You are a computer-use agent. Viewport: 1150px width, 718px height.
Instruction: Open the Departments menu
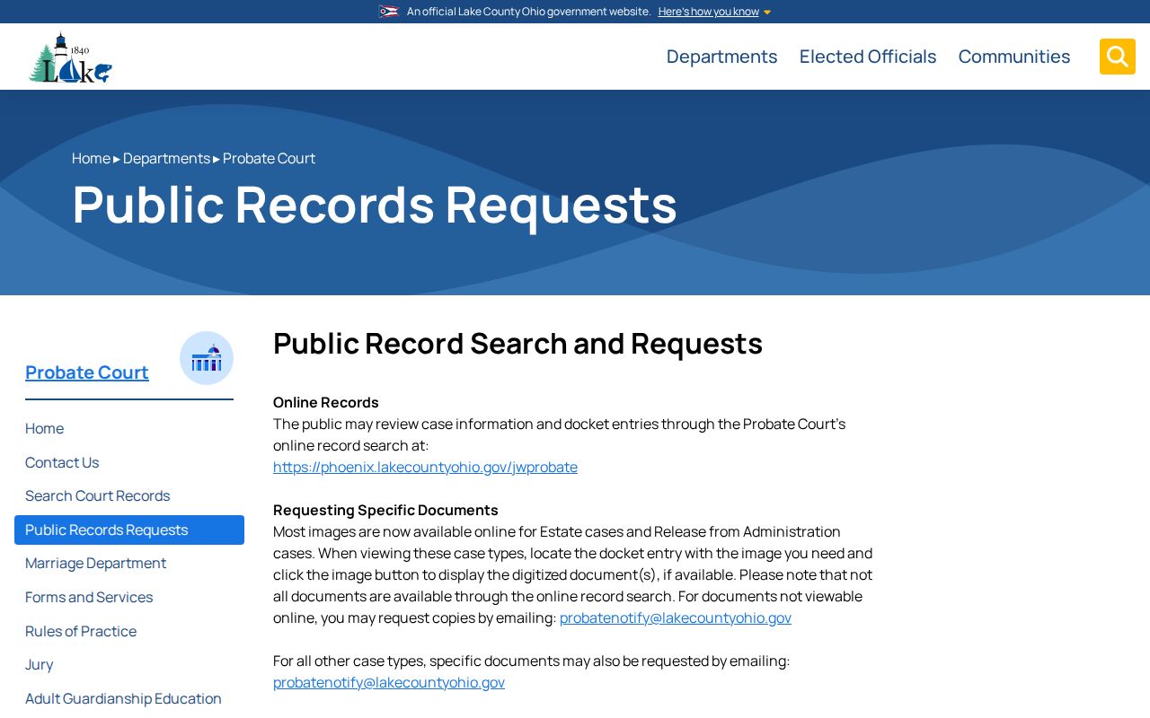[722, 57]
